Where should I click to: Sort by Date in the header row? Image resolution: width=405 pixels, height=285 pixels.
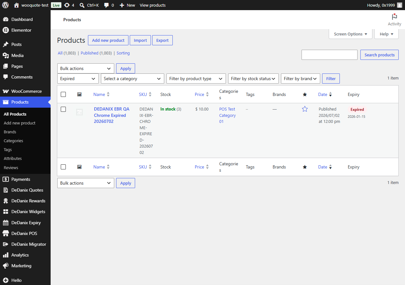325,94
